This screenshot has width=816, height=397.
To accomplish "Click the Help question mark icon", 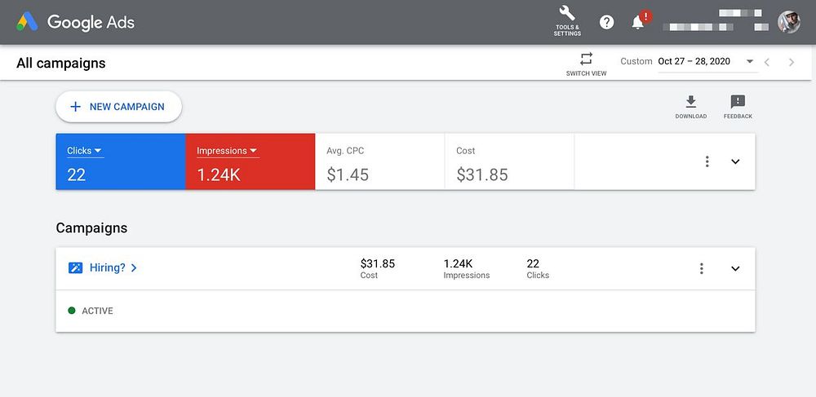I will click(x=606, y=22).
